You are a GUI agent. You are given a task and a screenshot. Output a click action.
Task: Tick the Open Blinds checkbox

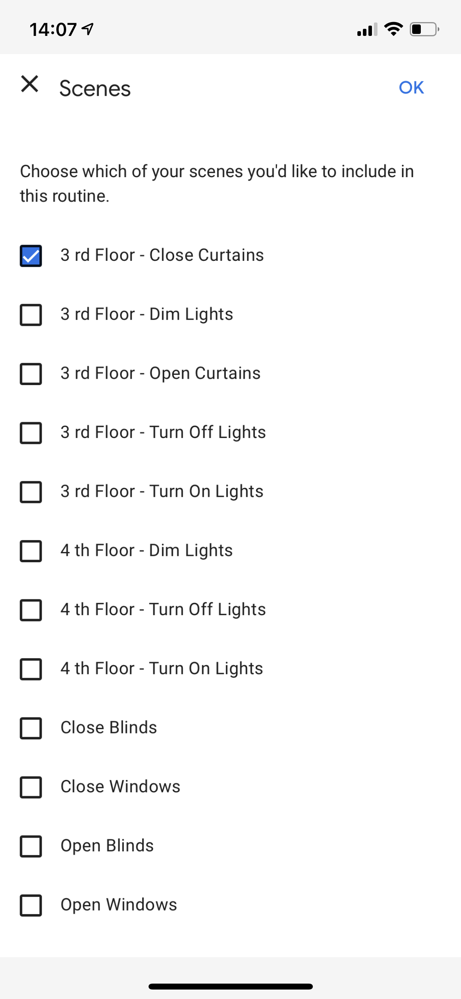tap(31, 846)
